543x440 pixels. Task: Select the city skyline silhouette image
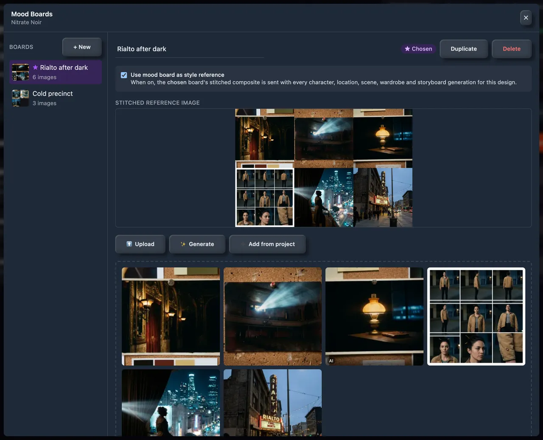click(171, 402)
